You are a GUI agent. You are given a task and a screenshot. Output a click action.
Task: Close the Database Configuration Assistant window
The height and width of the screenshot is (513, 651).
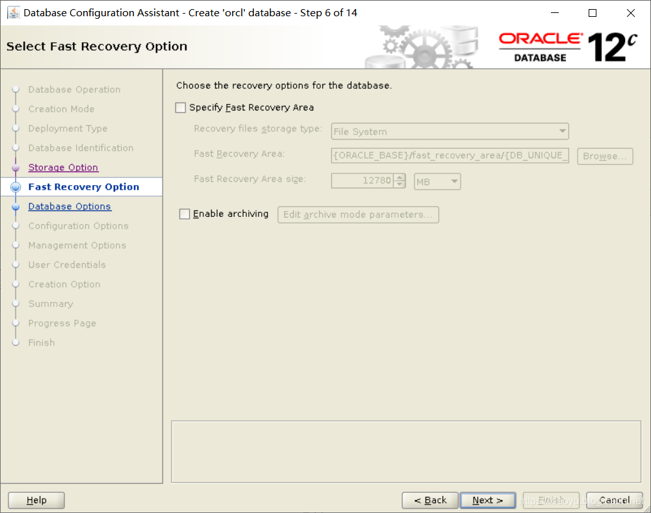point(631,13)
